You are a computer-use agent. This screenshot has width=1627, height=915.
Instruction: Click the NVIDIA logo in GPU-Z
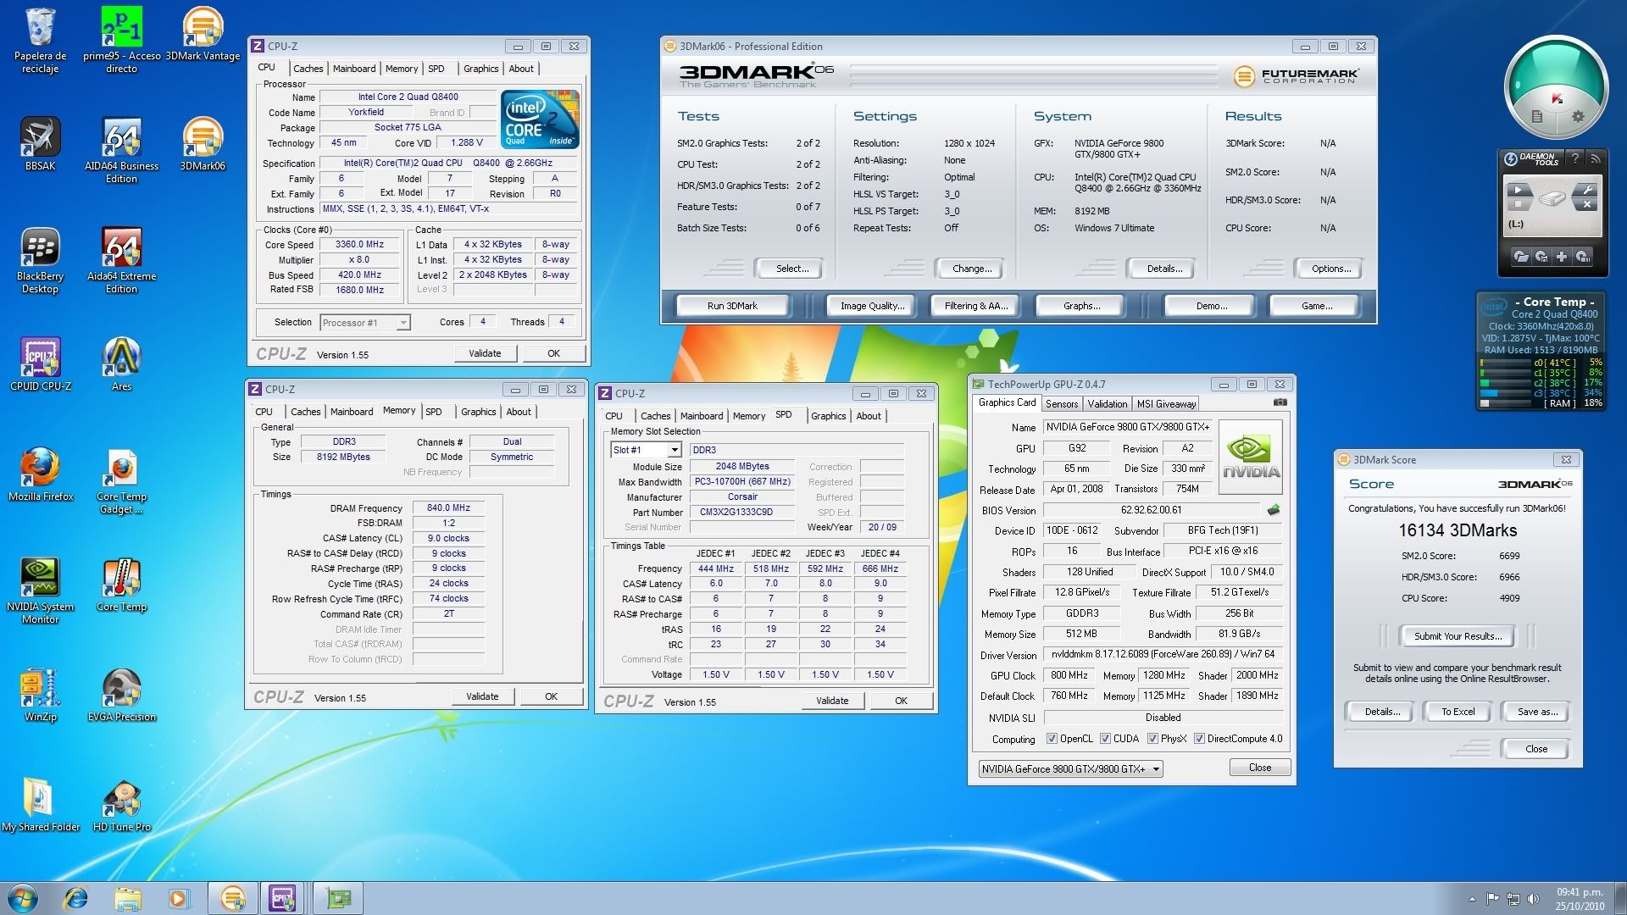1251,457
